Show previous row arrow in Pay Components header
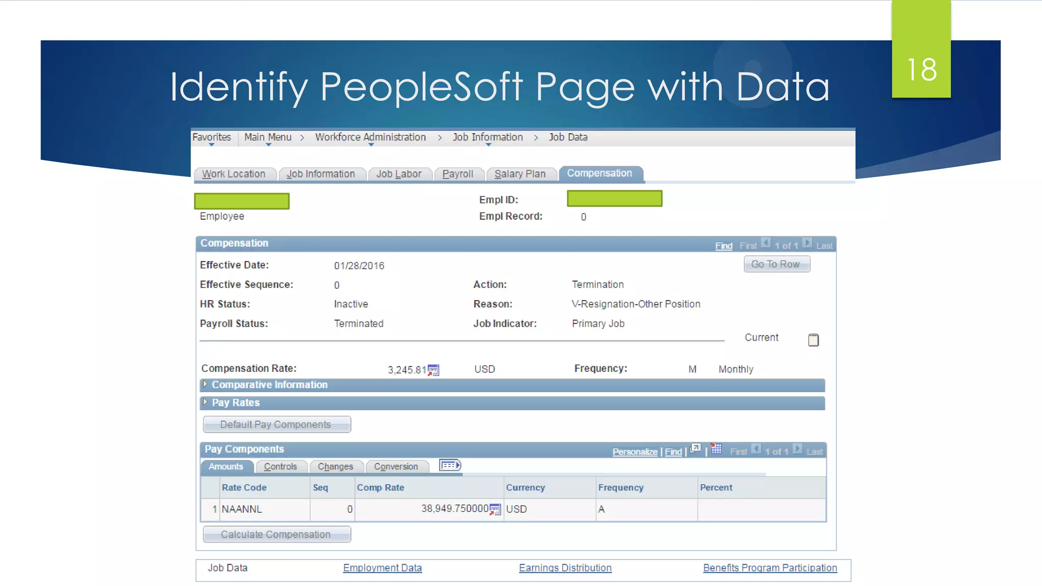 756,449
